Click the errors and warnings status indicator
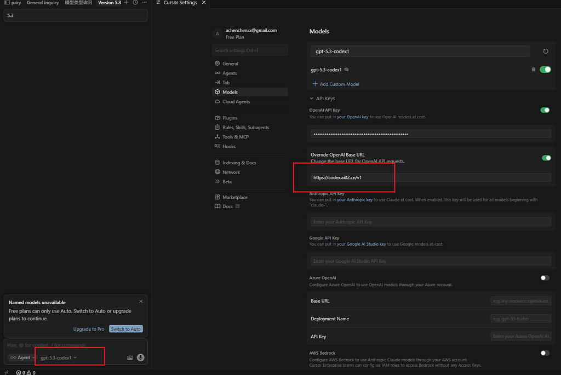 (x=26, y=372)
